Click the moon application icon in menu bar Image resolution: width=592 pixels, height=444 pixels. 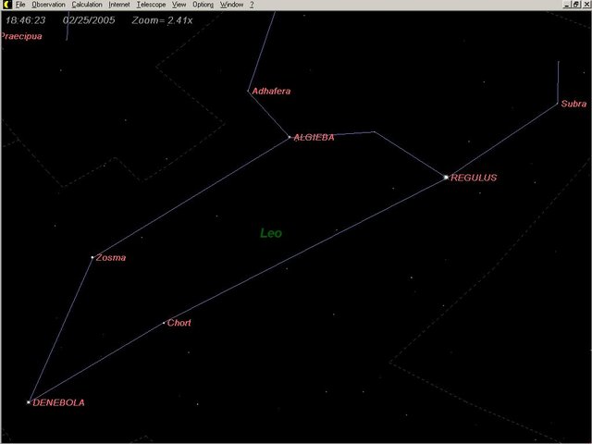(6, 5)
